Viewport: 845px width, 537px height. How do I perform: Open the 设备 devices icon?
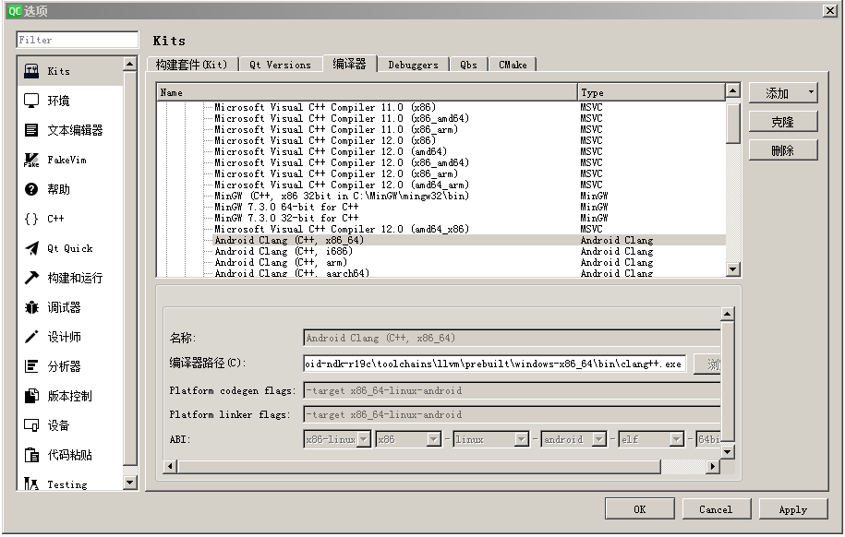tap(31, 425)
